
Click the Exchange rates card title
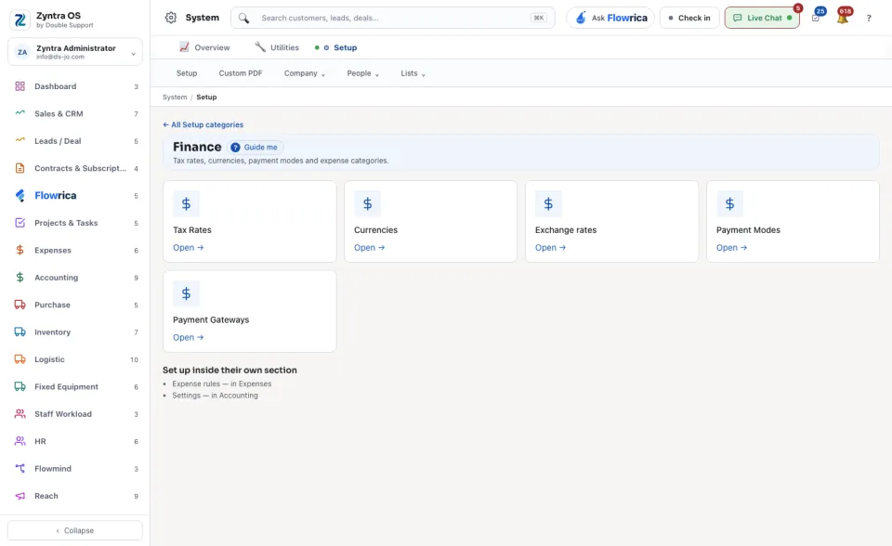(566, 229)
